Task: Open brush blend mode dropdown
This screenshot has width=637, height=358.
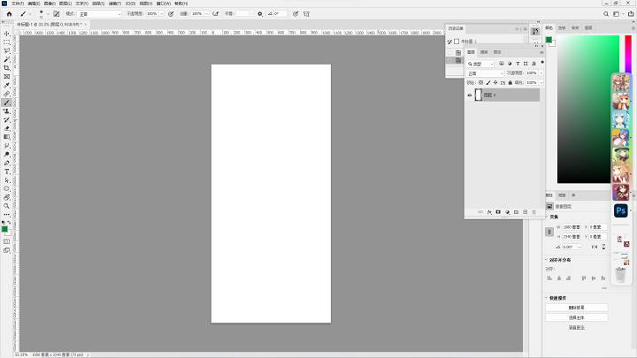Action: (x=99, y=14)
